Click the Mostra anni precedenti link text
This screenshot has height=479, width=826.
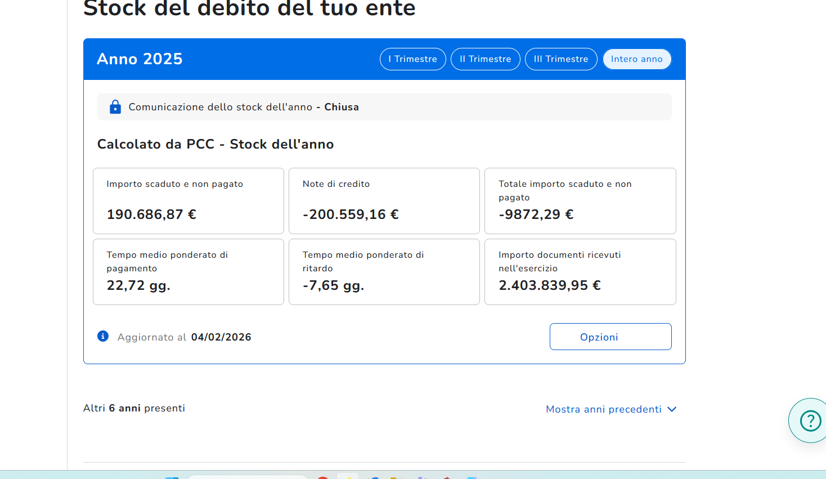603,409
